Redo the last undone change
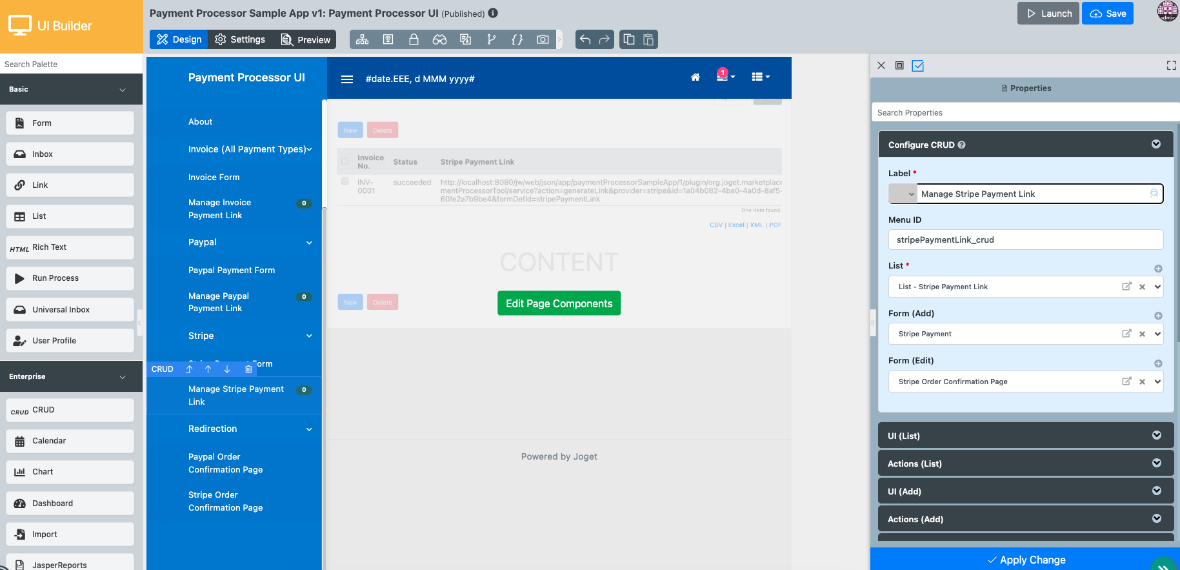The height and width of the screenshot is (570, 1180). click(604, 39)
